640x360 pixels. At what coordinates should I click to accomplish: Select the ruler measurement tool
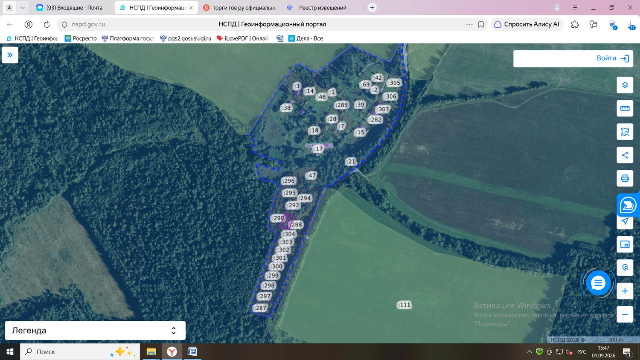(x=625, y=108)
